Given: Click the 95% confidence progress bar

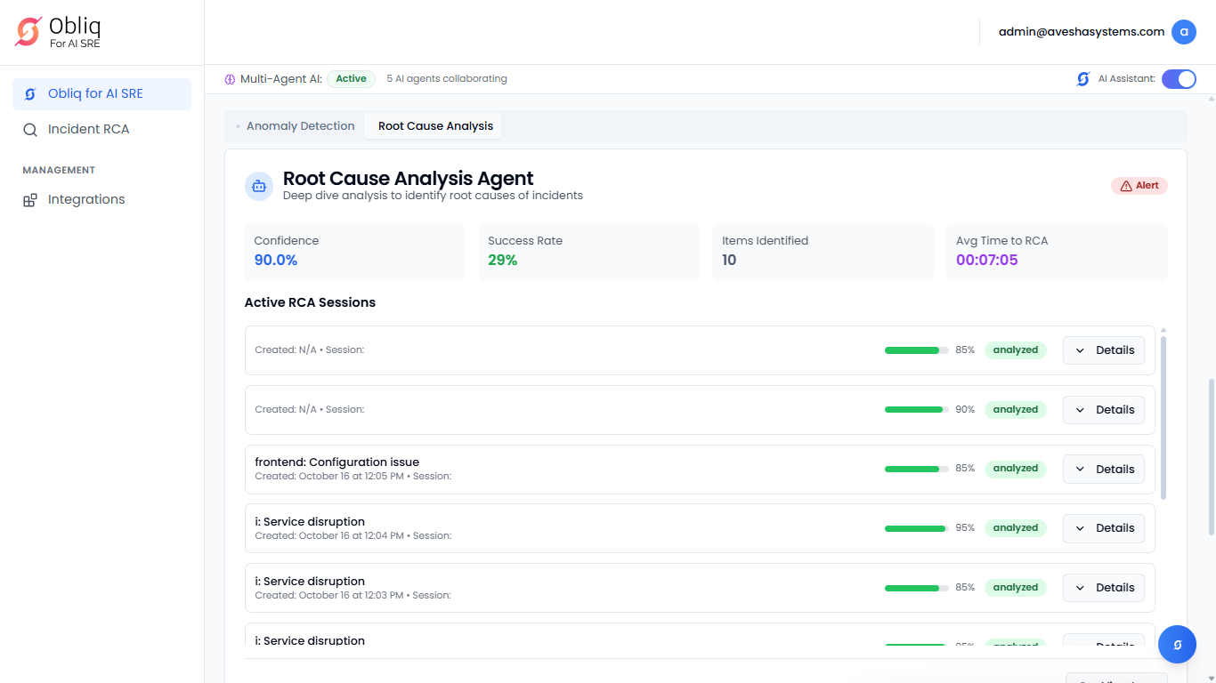Looking at the screenshot, I should coord(916,528).
